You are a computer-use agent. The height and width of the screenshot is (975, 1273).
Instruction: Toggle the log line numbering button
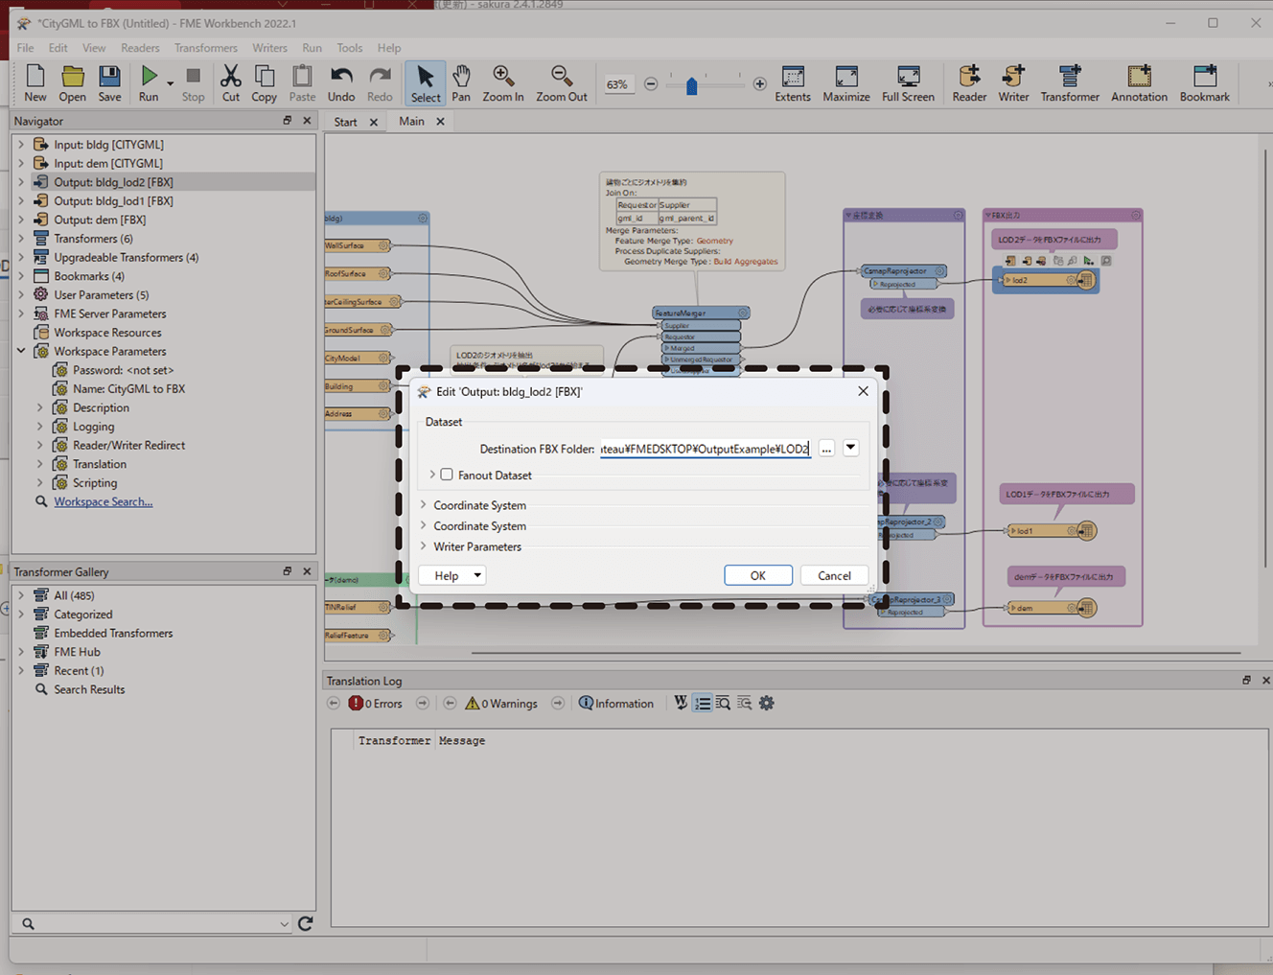point(703,703)
